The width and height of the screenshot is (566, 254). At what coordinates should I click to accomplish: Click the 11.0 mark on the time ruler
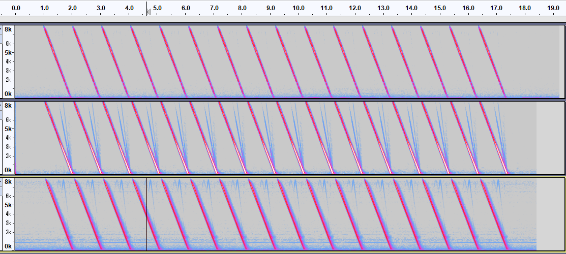(326, 8)
